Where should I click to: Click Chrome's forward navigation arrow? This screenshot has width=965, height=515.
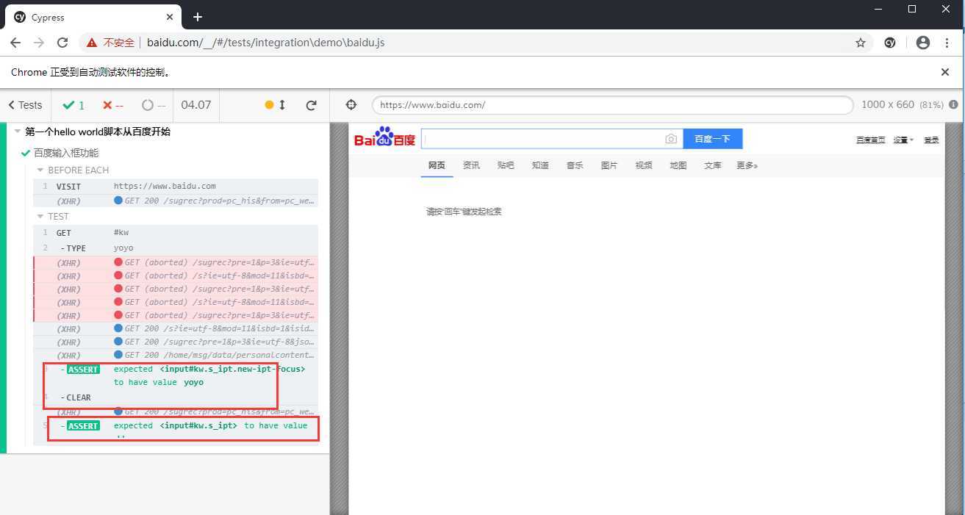(x=39, y=43)
